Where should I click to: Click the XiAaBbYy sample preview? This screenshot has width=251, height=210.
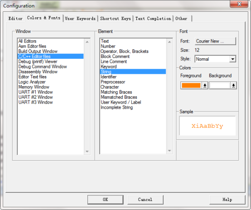[208, 126]
